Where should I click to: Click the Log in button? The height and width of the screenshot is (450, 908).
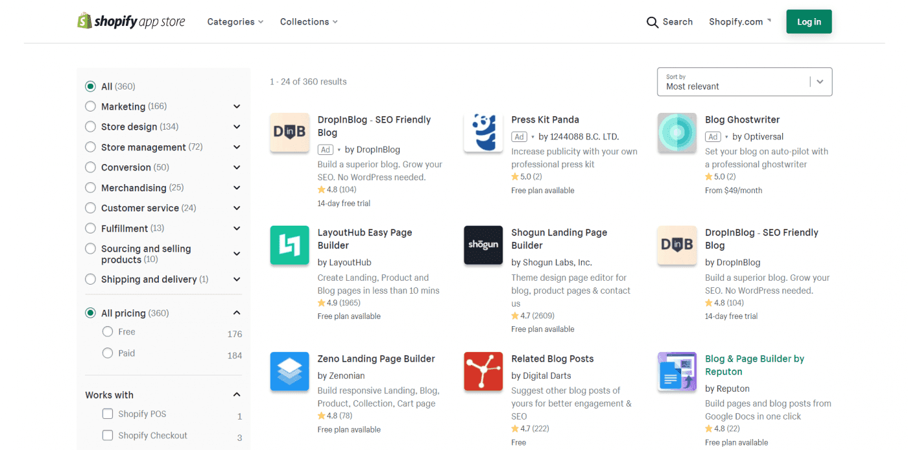point(809,21)
